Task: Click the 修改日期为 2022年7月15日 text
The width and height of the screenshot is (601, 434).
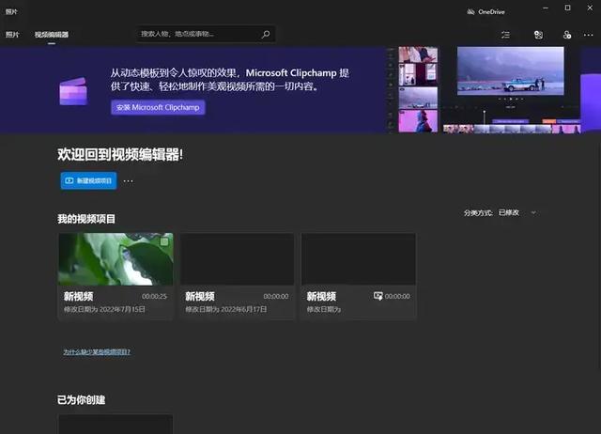Action: [104, 309]
